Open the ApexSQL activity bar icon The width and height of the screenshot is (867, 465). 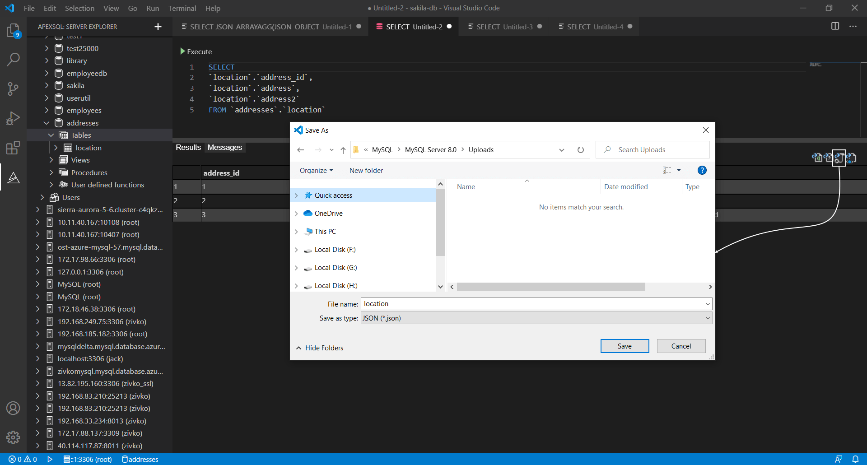pos(13,178)
